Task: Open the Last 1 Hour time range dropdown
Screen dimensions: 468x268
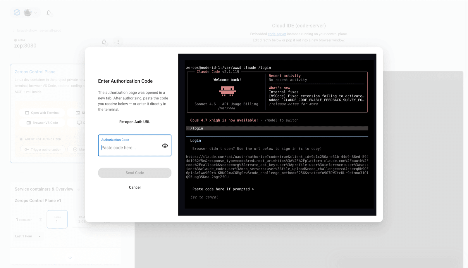Action: click(28, 236)
